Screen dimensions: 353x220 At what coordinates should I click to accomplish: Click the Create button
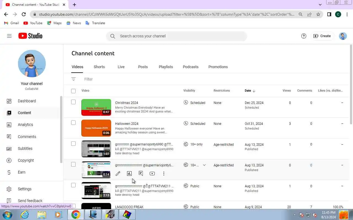(322, 36)
